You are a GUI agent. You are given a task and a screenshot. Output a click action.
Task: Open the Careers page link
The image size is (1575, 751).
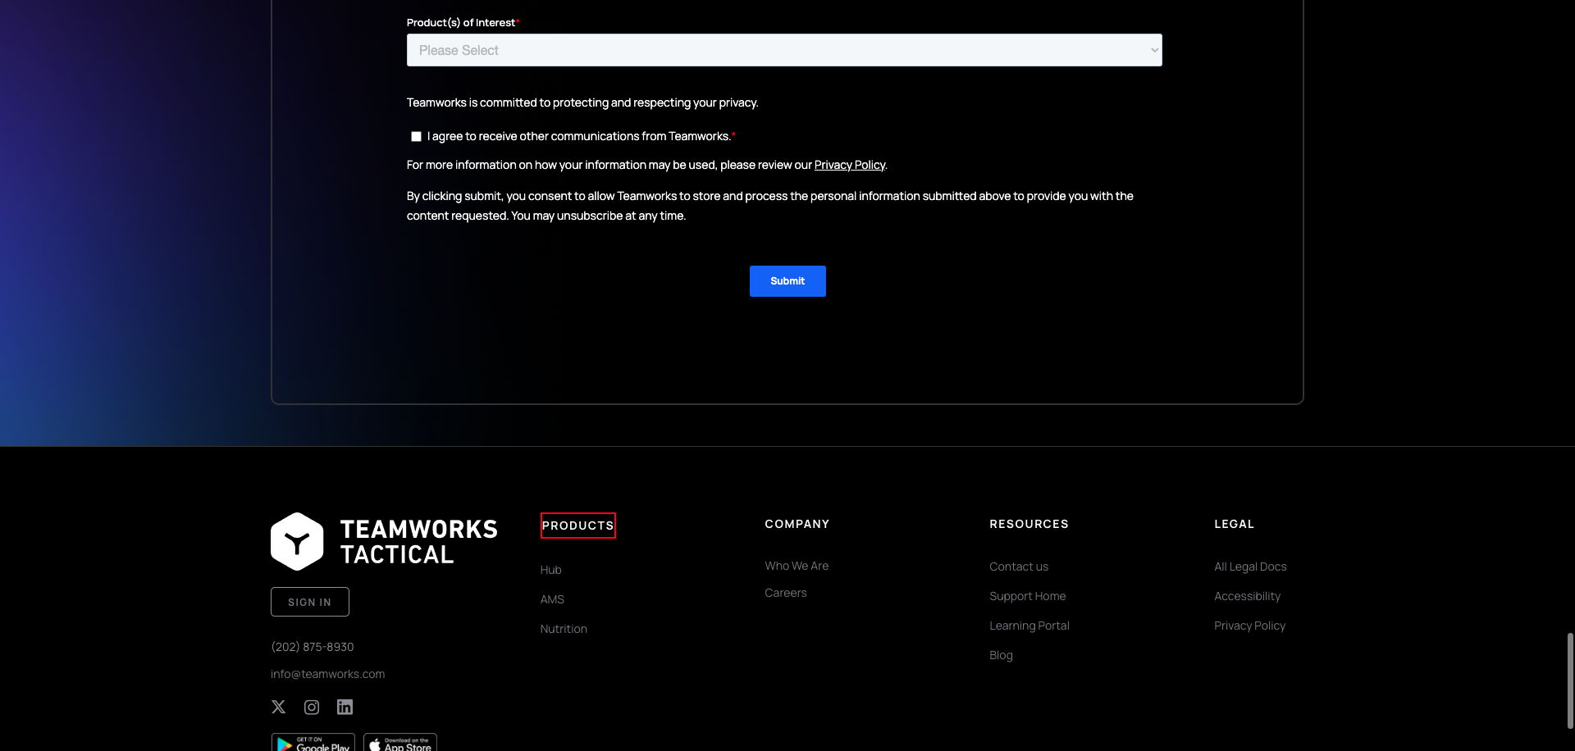(785, 592)
